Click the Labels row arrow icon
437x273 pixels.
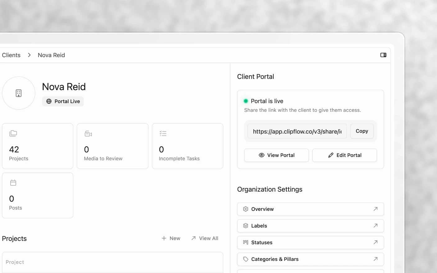[x=376, y=226]
